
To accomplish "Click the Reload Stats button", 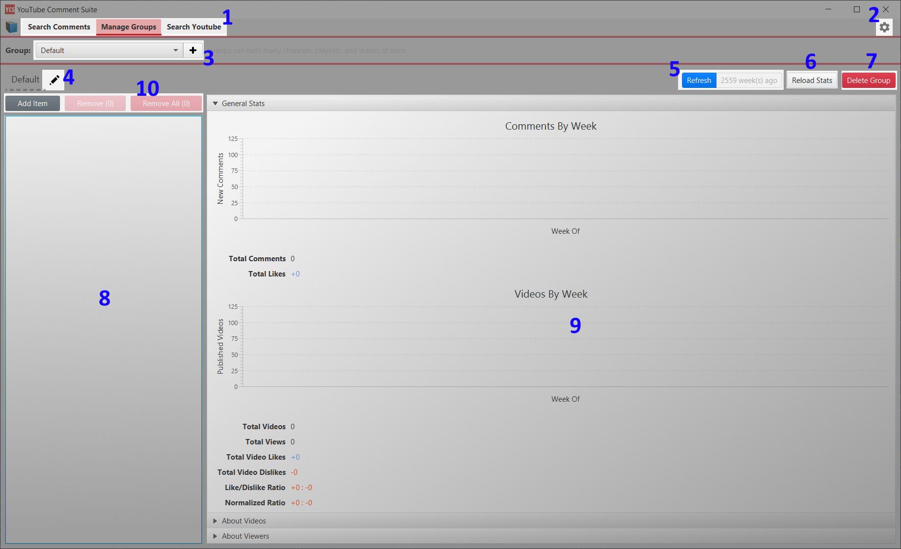I will click(x=812, y=81).
